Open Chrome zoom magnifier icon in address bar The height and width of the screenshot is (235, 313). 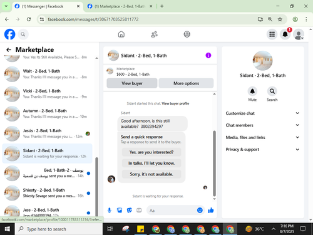[x=270, y=19]
